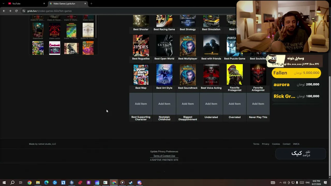Select World of Warcraft cover in Best Multiplayer
The width and height of the screenshot is (331, 186).
[x=188, y=45]
